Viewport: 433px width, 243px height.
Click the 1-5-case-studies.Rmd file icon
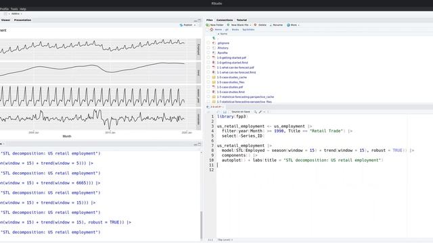coord(214,92)
